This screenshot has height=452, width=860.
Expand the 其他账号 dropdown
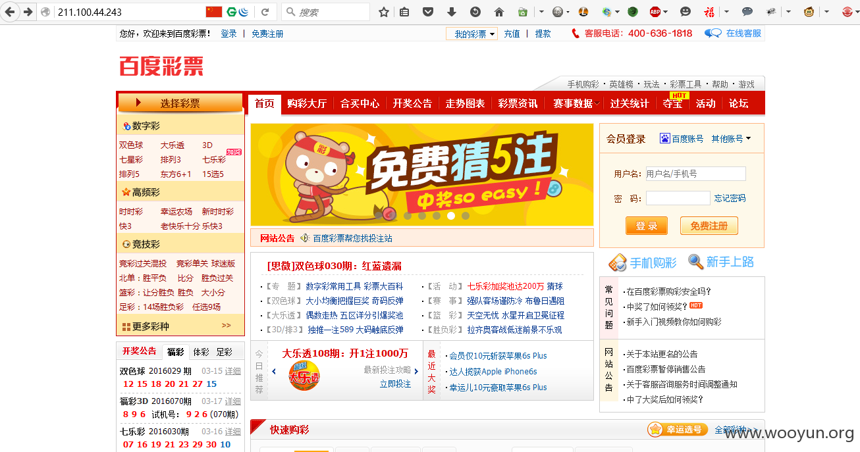click(731, 139)
